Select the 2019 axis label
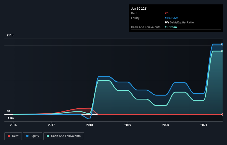 (x=128, y=125)
